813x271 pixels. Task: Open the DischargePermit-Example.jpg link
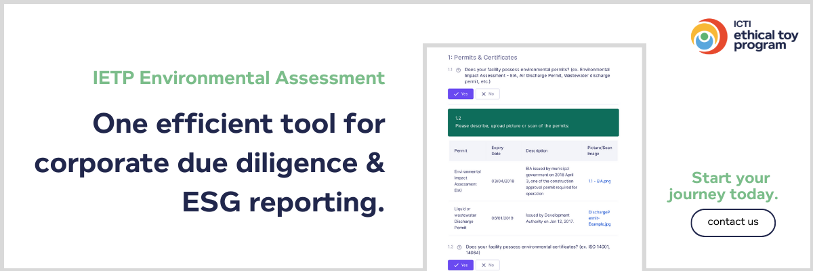pyautogui.click(x=600, y=218)
